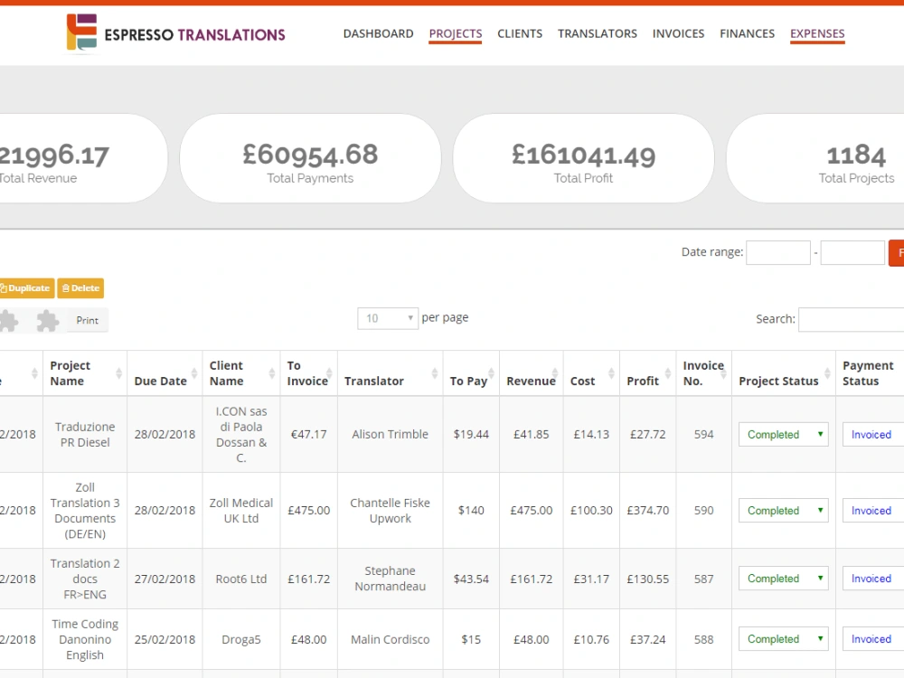Sort by Cost column
The height and width of the screenshot is (678, 904).
click(x=591, y=373)
